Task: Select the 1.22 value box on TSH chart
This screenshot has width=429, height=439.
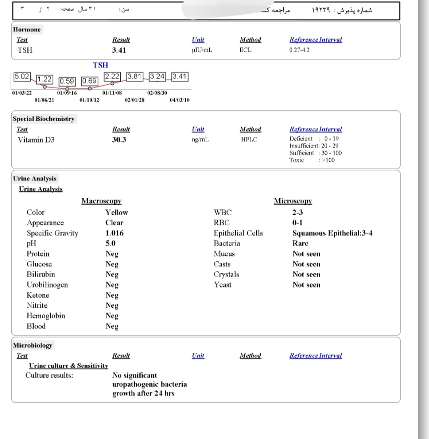Action: coord(46,80)
